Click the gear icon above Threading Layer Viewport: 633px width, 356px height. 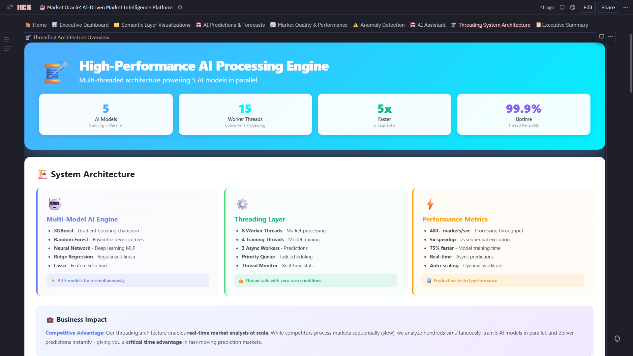tap(242, 204)
